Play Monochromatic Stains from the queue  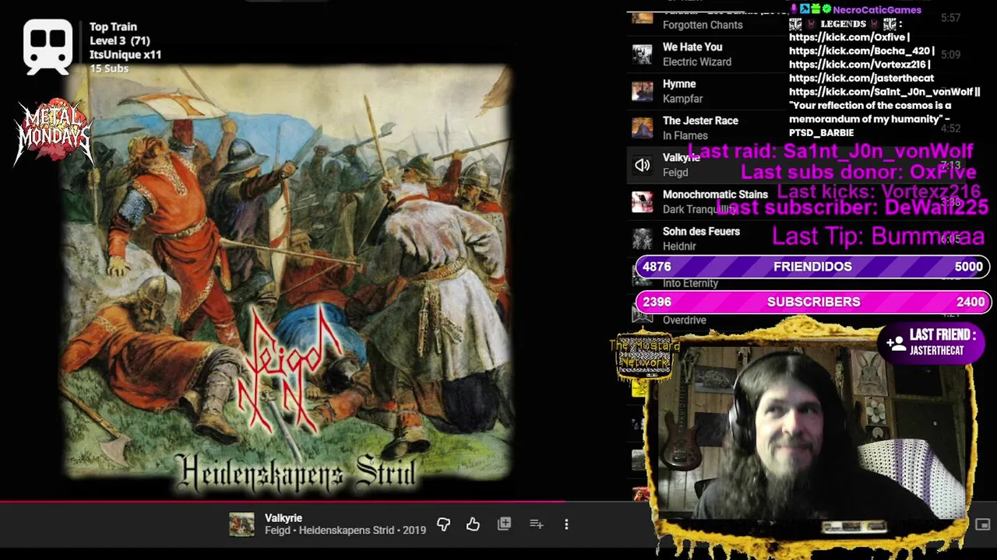pos(715,194)
